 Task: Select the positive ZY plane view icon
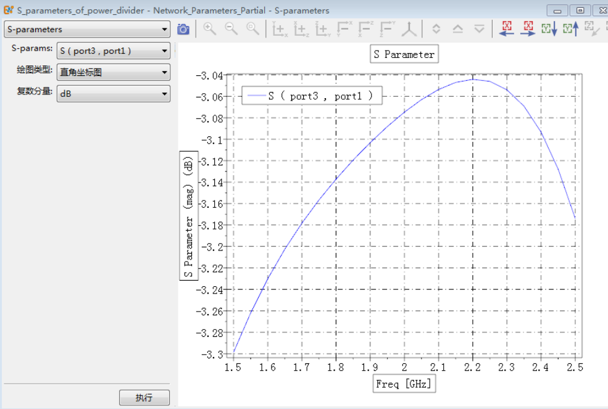click(x=323, y=29)
